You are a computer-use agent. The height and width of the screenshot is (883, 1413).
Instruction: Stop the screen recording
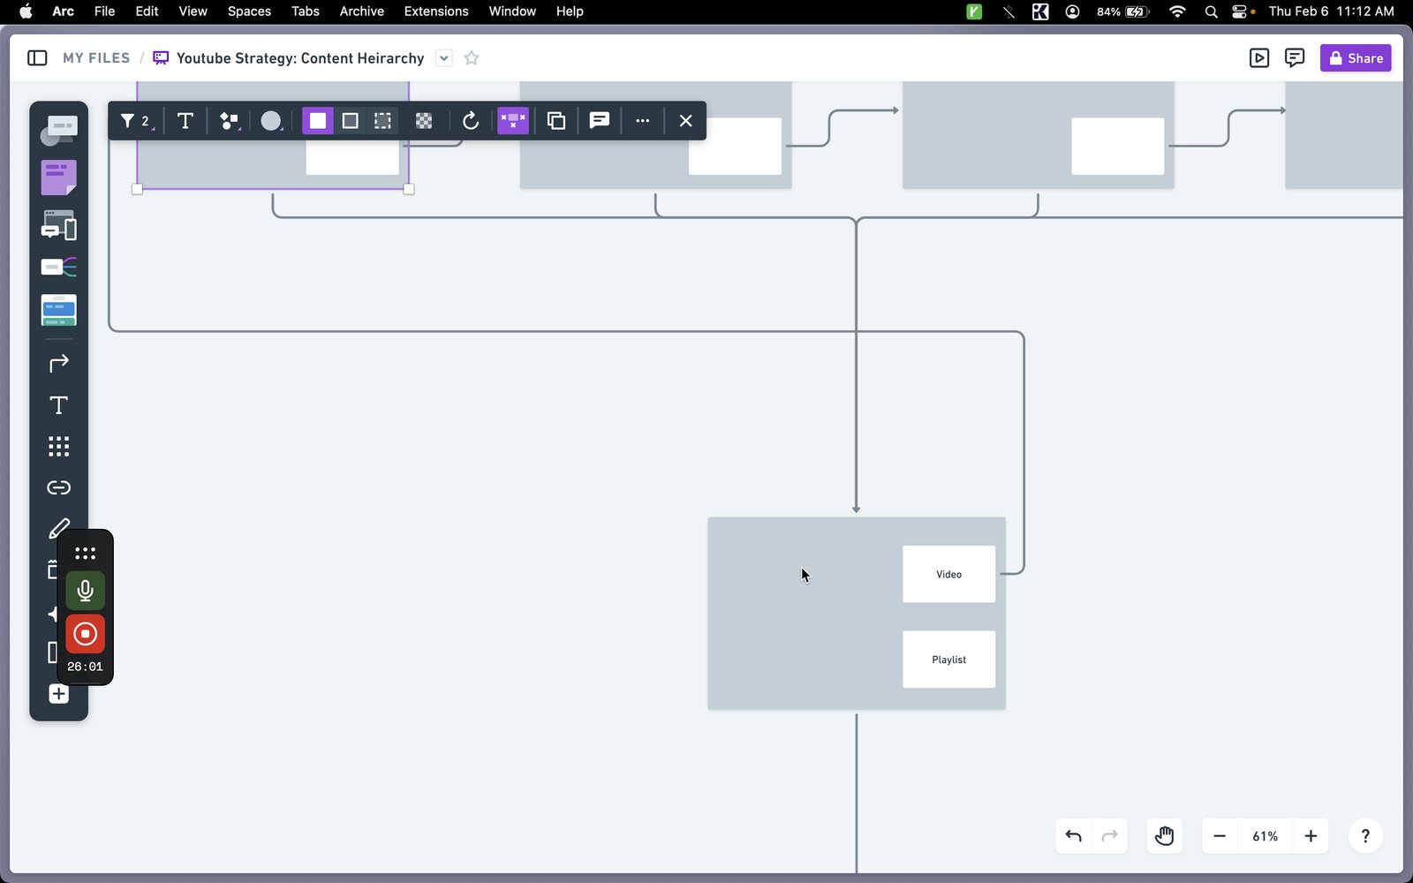coord(86,634)
